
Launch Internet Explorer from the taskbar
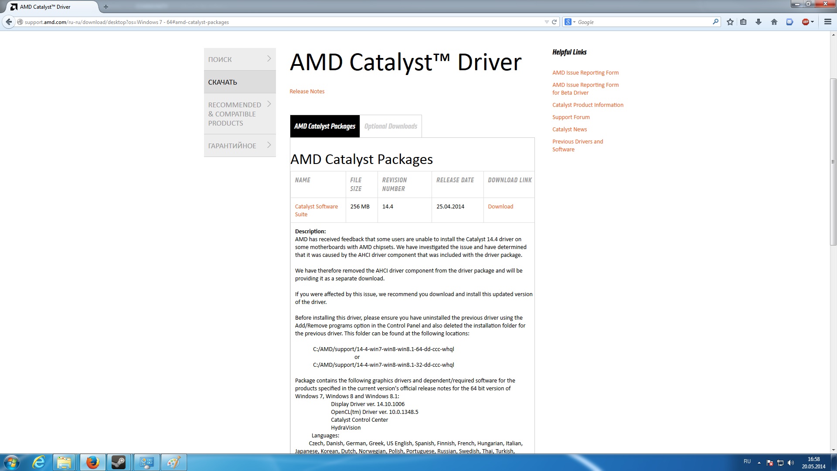coord(39,462)
